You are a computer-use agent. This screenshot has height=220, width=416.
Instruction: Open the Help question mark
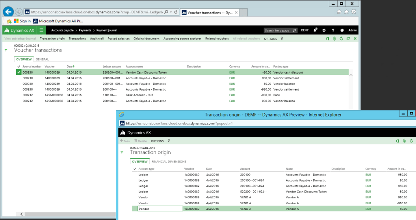[333, 30]
